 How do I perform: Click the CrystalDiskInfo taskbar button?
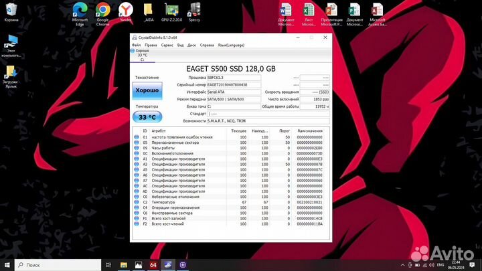168,264
